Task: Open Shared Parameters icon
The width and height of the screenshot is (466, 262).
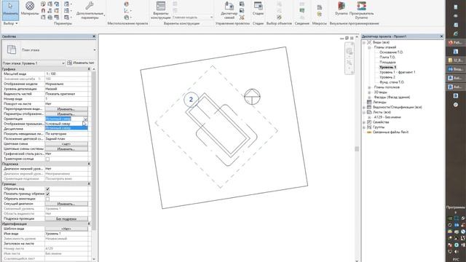Action: point(50,11)
